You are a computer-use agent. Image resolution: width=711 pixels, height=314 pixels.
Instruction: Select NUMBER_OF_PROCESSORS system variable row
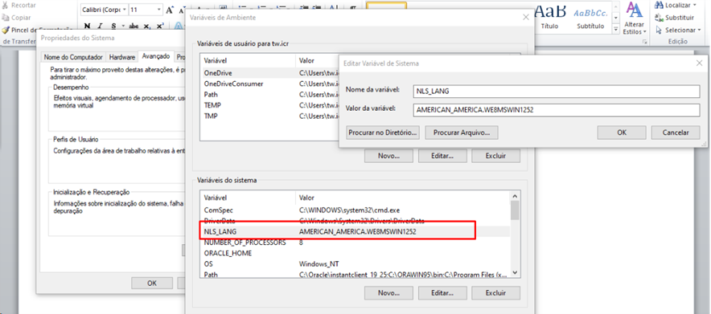[355, 243]
